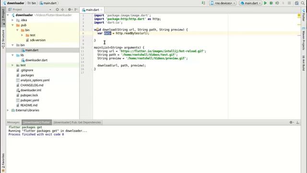
Task: Click the yellow inspection indicator in editor corner
Action: click(x=299, y=15)
